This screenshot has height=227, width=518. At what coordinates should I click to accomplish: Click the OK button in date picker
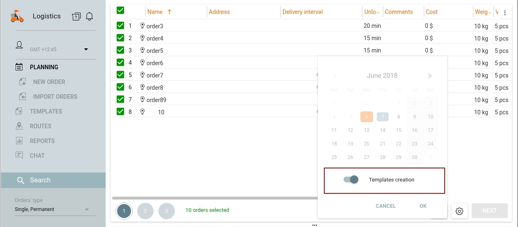coord(423,206)
